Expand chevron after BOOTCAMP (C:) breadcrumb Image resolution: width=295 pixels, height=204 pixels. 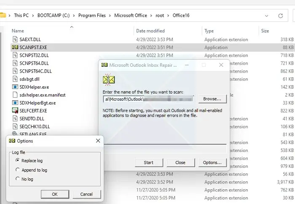pos(74,16)
